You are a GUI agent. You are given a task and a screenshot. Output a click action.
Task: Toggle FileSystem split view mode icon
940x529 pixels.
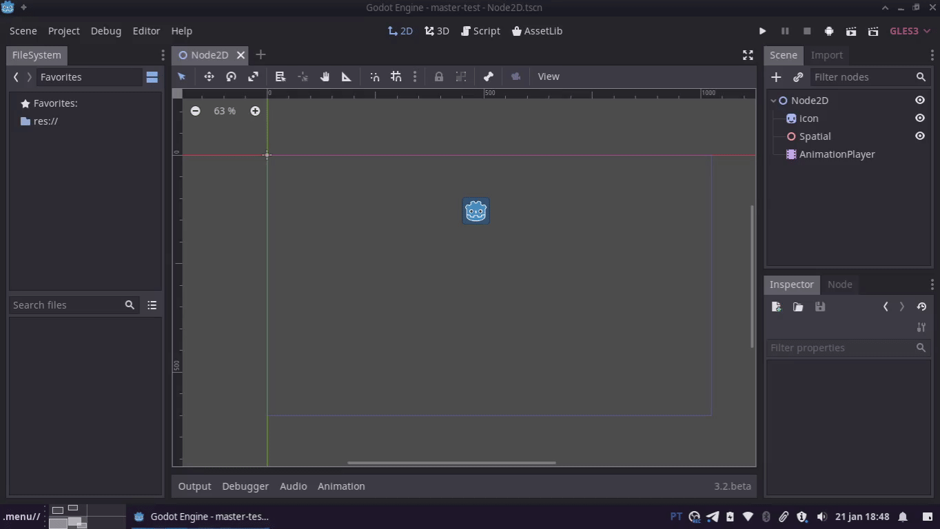(152, 77)
